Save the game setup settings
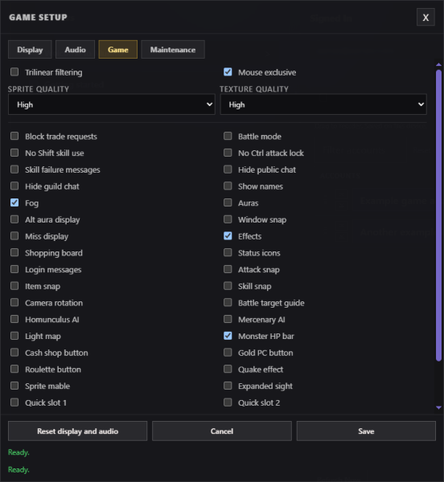The width and height of the screenshot is (444, 482). click(x=366, y=431)
